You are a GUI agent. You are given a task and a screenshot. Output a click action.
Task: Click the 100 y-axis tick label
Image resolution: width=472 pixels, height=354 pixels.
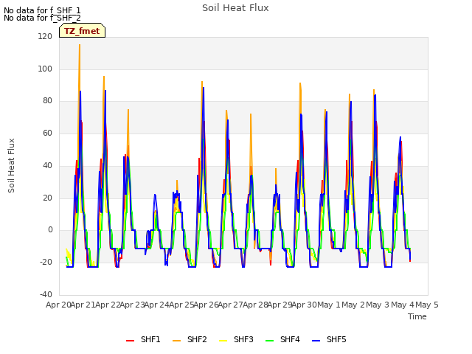coord(45,69)
